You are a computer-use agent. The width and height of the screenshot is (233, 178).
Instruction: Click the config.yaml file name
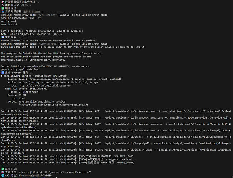(9, 21)
